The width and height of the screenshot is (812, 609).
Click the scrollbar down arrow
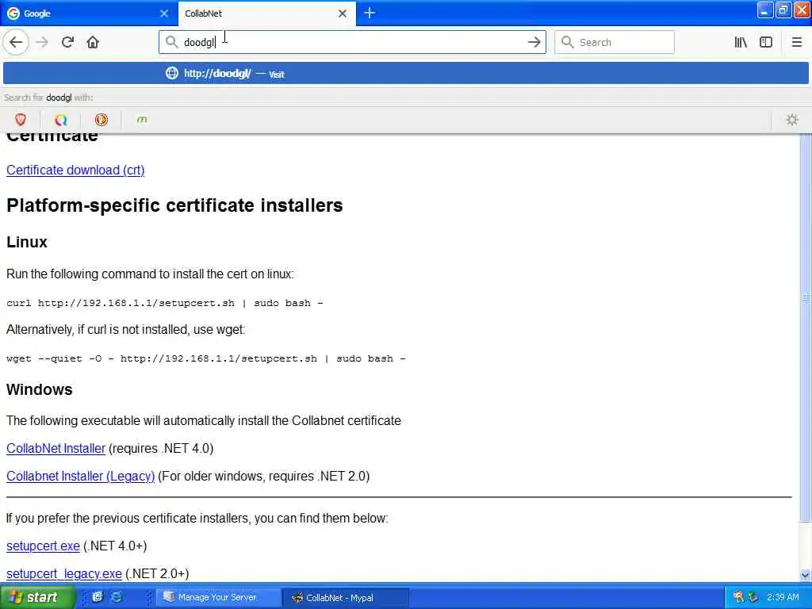806,575
